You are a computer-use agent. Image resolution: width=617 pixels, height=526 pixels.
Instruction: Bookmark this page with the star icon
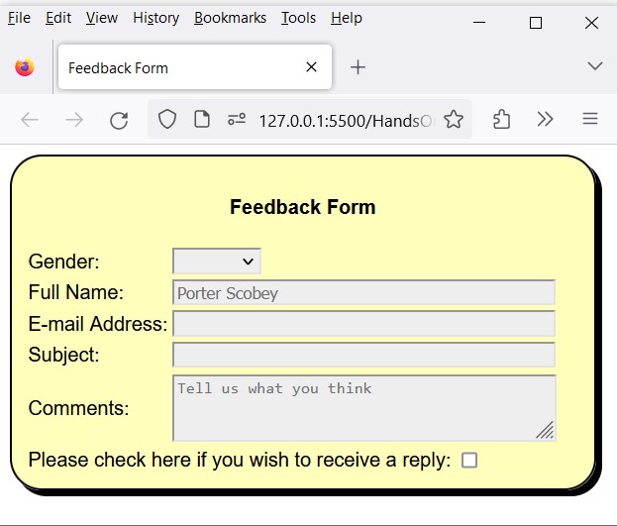(454, 119)
